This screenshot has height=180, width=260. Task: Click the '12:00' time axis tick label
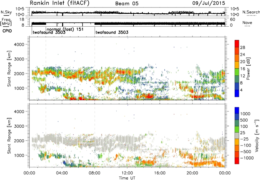tap(127, 173)
